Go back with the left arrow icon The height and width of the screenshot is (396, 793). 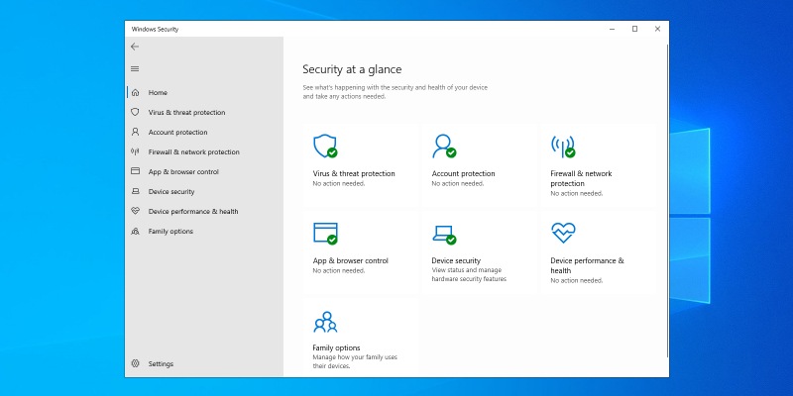click(135, 47)
